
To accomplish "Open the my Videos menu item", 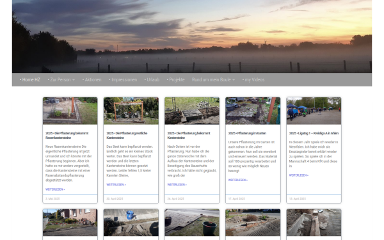I will click(x=253, y=79).
